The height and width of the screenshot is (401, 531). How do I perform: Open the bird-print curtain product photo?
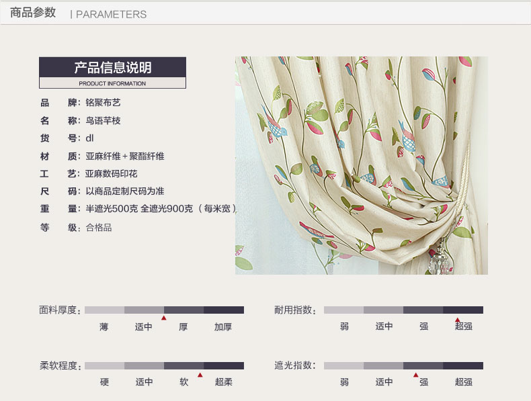362,165
